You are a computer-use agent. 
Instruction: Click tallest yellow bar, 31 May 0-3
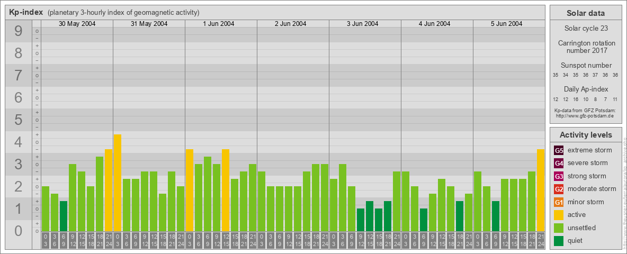pos(118,183)
